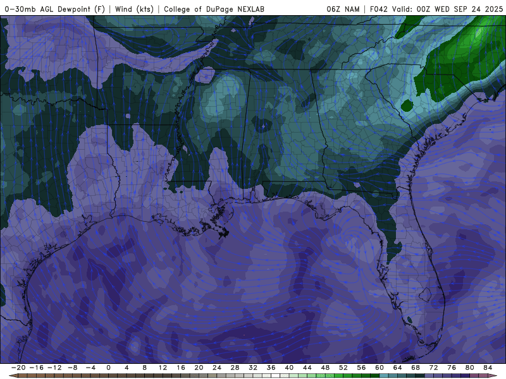Click the 56 value on the color scale
Image resolution: width=506 pixels, height=379 pixels.
(x=361, y=368)
